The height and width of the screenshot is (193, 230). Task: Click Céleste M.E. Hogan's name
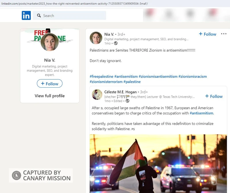point(120,92)
